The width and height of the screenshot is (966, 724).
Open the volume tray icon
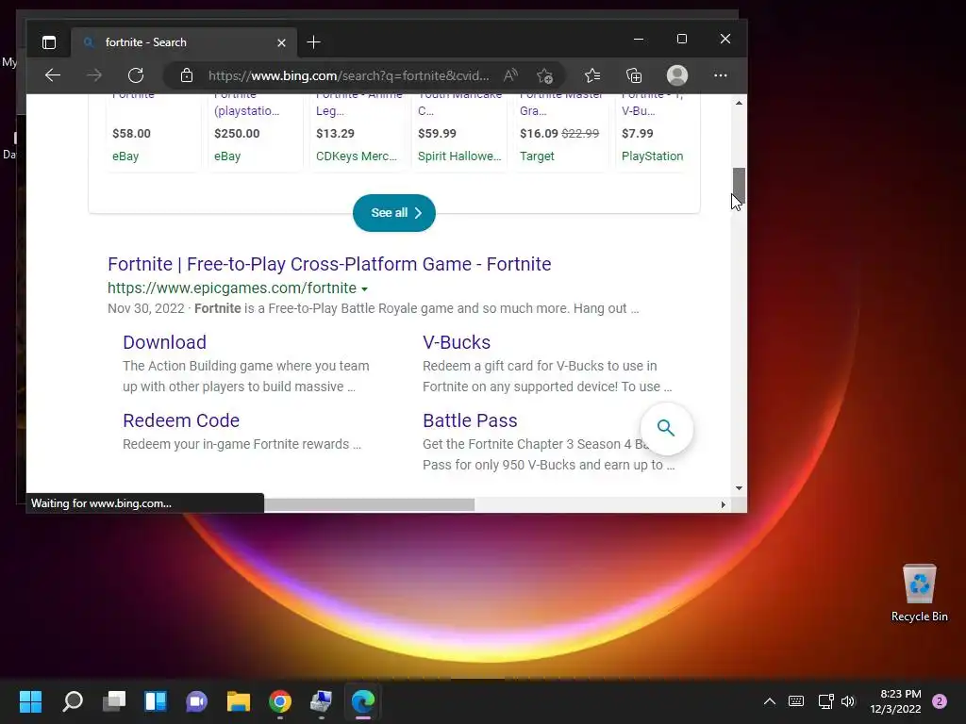[x=848, y=701]
